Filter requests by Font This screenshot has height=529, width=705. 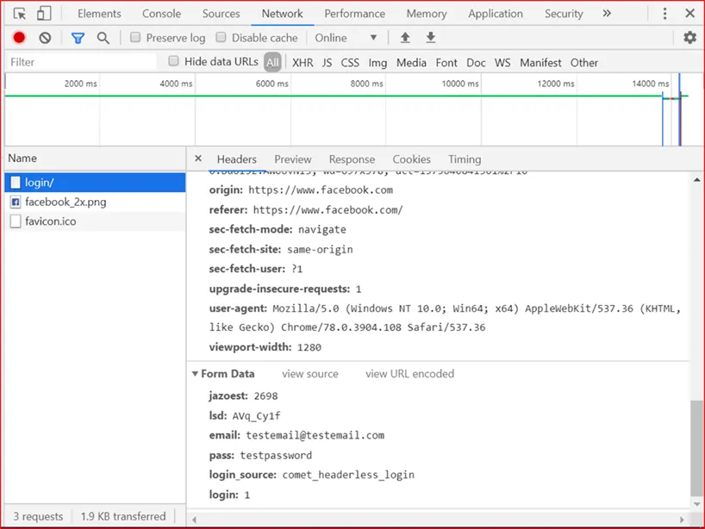[x=446, y=63]
